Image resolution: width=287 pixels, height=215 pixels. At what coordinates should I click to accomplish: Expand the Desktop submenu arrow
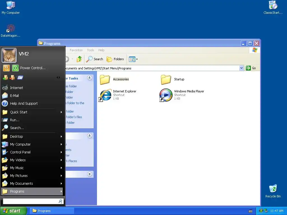coord(61,136)
